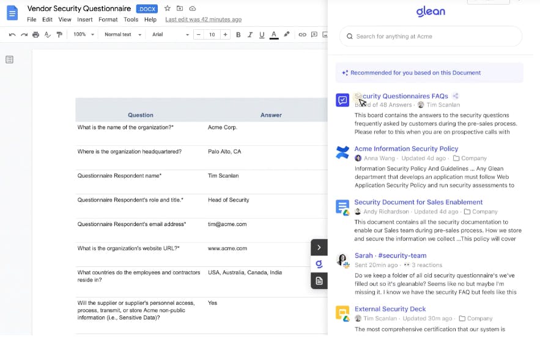This screenshot has width=540, height=339.
Task: Open the Arial font dropdown
Action: point(171,35)
